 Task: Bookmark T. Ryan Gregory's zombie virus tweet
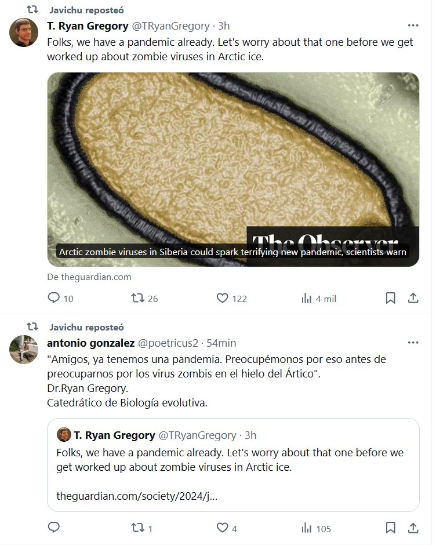pos(391,298)
